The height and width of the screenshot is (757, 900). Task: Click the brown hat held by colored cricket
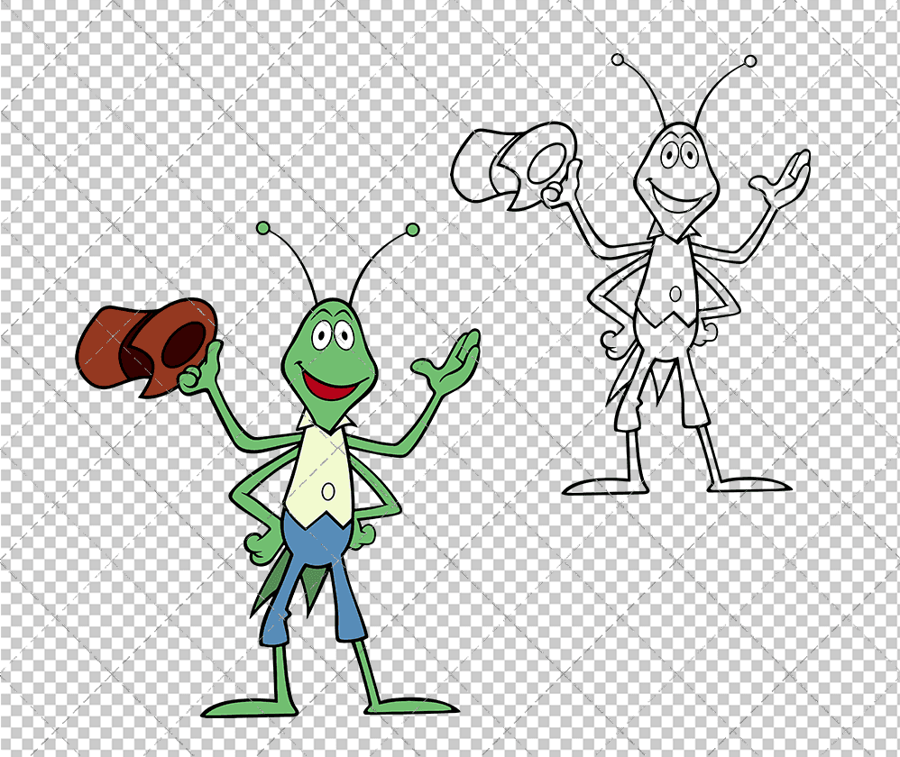(147, 347)
